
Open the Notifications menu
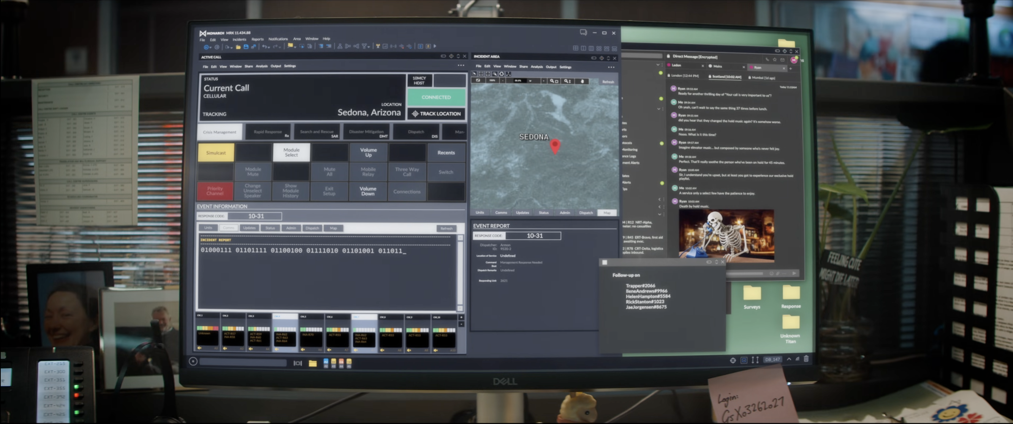(278, 39)
